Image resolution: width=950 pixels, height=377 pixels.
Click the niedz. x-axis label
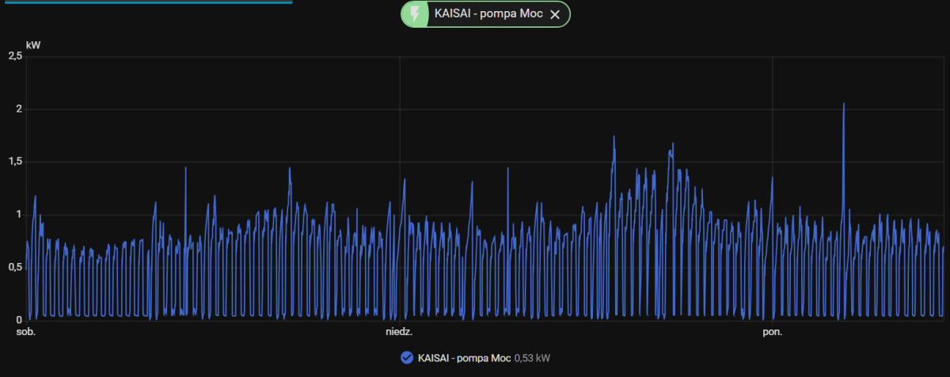(x=399, y=332)
